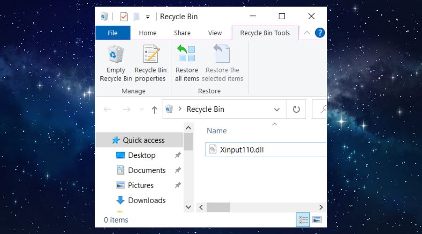The width and height of the screenshot is (422, 234).
Task: Sort by the Name column header
Action: (217, 131)
